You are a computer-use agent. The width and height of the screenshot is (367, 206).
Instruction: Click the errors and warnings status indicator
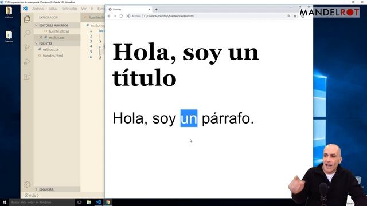pos(32,195)
